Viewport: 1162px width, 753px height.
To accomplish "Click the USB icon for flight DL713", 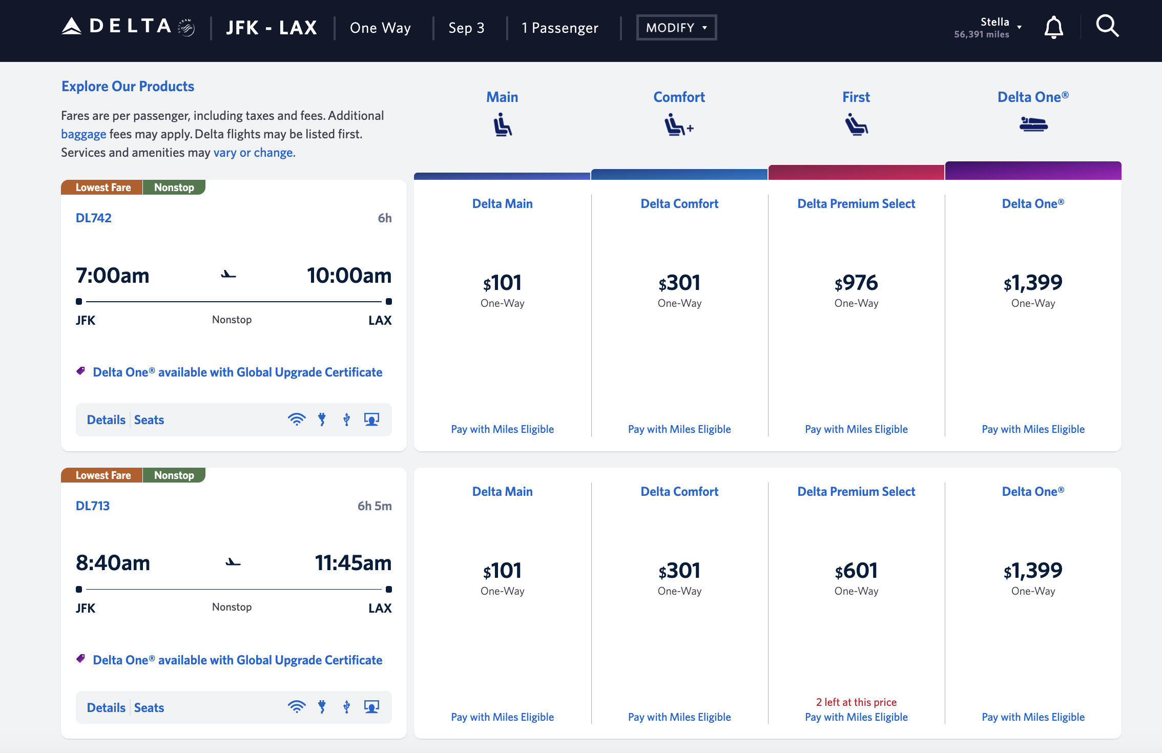I will (x=347, y=707).
